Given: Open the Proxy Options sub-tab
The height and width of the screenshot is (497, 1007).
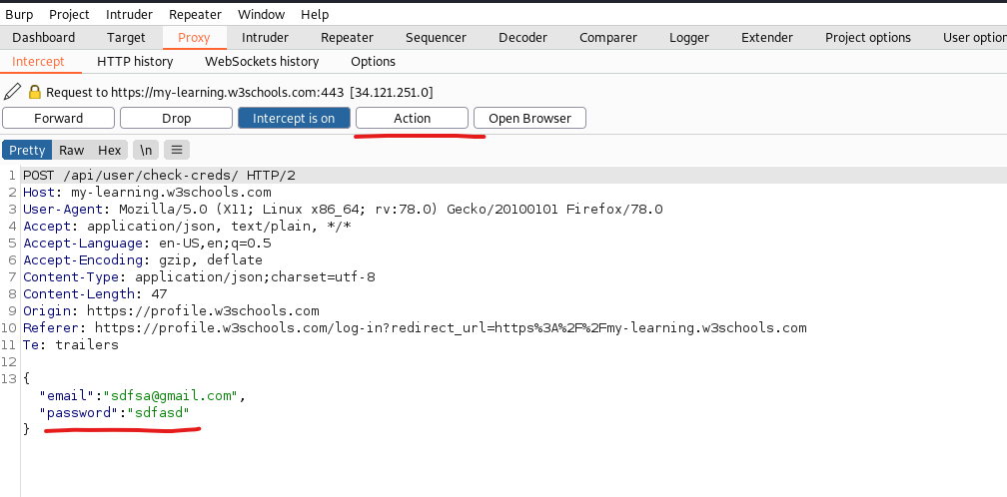Looking at the screenshot, I should click(x=373, y=61).
